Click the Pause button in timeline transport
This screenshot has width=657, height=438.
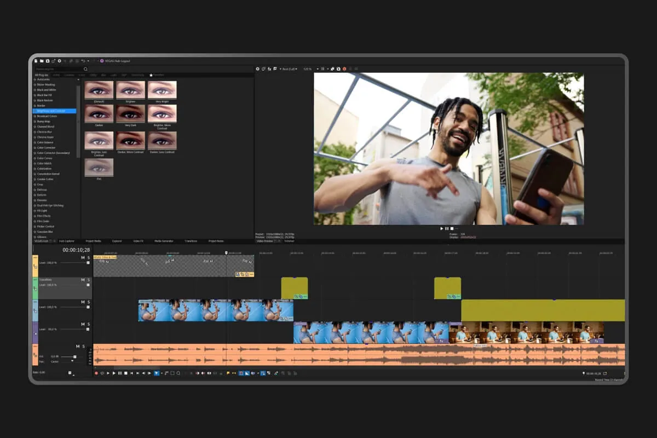point(120,373)
